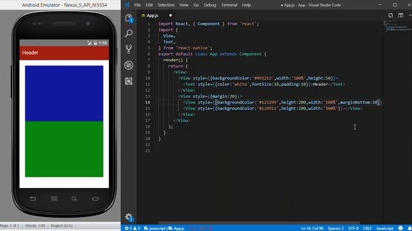
Task: Open the Terminal menu
Action: tap(229, 5)
